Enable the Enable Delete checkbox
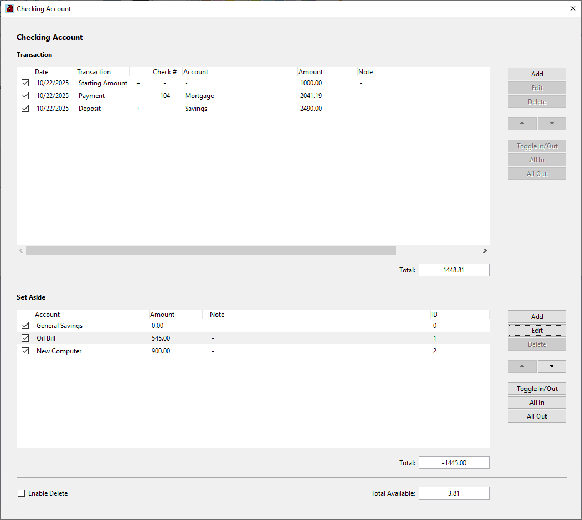 click(21, 493)
